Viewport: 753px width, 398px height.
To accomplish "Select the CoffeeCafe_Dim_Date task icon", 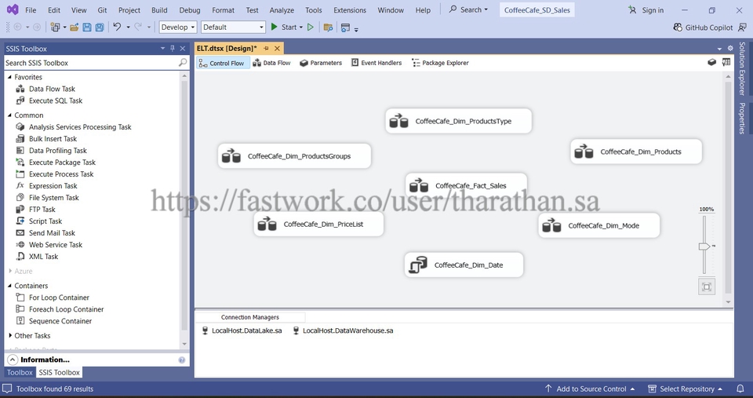I will coord(418,265).
